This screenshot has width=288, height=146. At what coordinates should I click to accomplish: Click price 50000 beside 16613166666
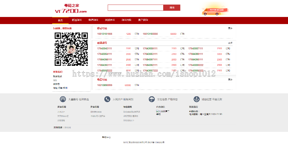pyautogui.click(x=173, y=34)
